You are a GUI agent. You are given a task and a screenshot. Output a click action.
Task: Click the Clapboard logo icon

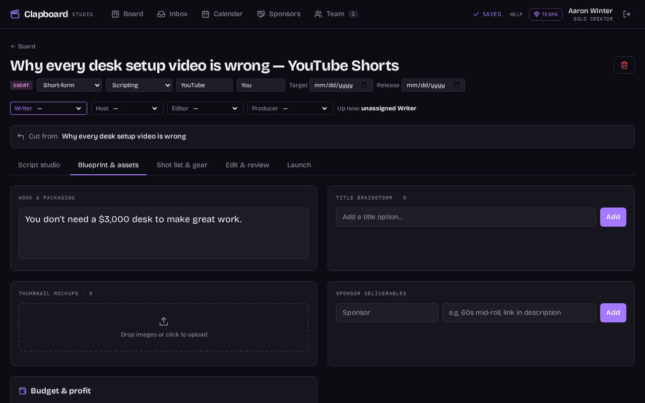15,14
